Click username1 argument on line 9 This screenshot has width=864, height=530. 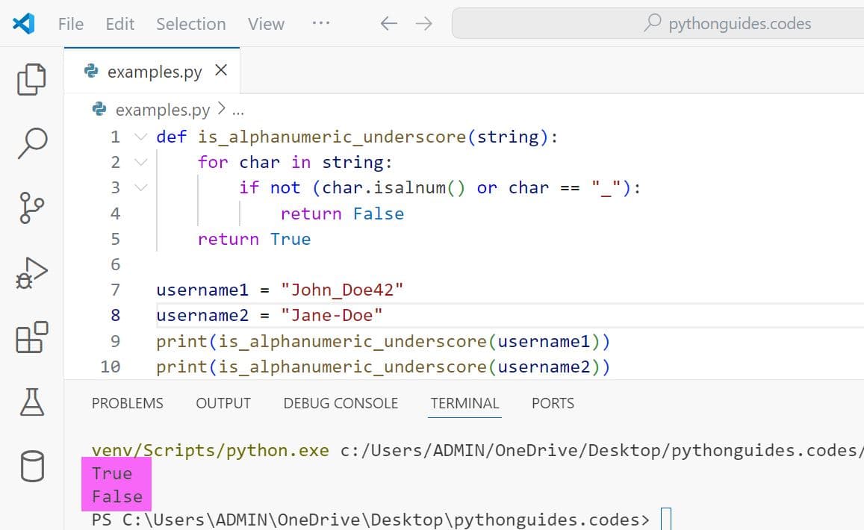(x=544, y=341)
